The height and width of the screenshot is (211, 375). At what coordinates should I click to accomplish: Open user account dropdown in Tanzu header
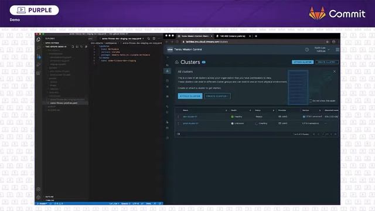coord(322,49)
